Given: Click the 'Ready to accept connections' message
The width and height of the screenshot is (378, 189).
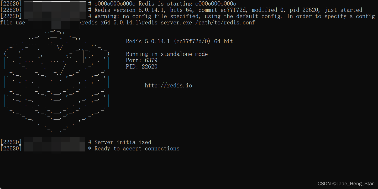Looking at the screenshot, I should 137,149.
